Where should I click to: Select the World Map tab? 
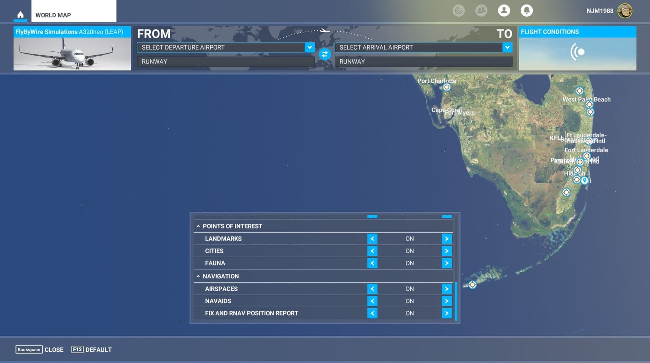tap(53, 15)
